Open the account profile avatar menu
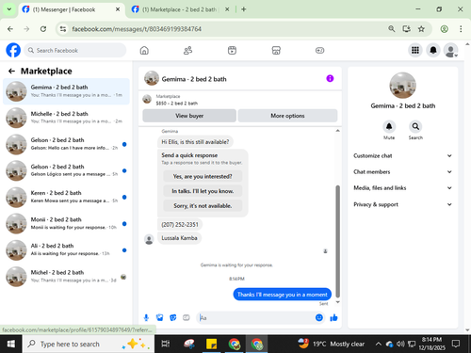The height and width of the screenshot is (353, 471). pos(450,50)
